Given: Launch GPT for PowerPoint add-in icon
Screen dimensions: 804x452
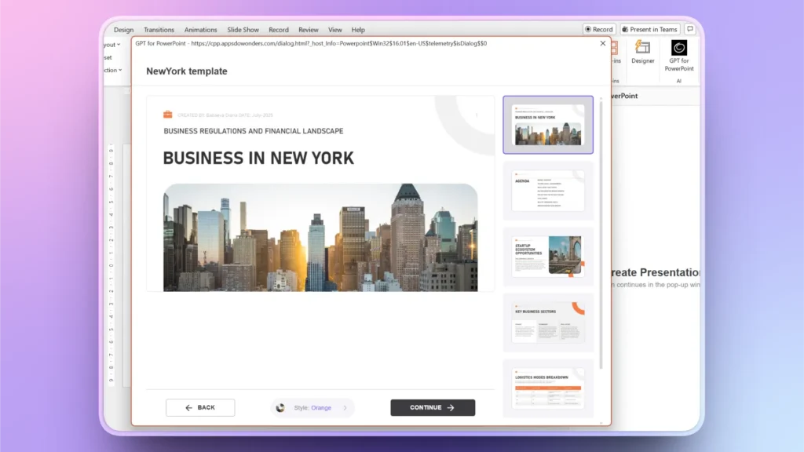Looking at the screenshot, I should pyautogui.click(x=679, y=56).
